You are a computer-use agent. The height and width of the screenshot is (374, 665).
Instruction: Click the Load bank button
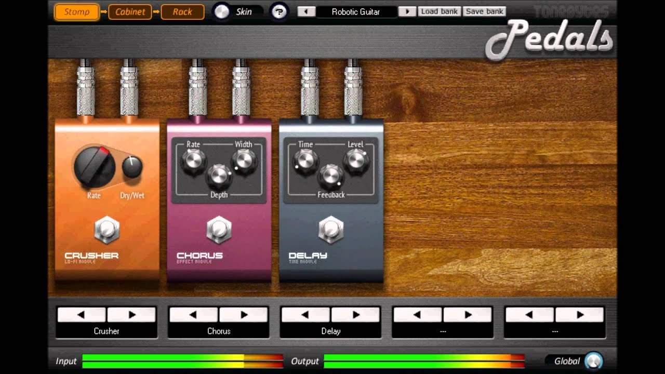[x=440, y=11]
